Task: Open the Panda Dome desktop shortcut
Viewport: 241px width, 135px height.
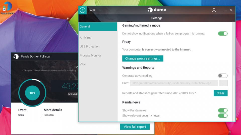Action: [x=7, y=8]
